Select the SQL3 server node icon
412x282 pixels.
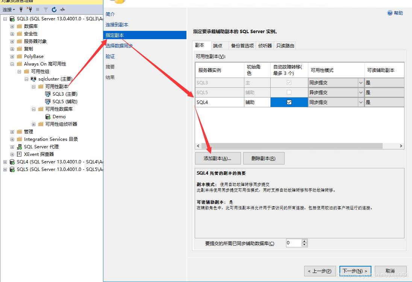[x=12, y=19]
